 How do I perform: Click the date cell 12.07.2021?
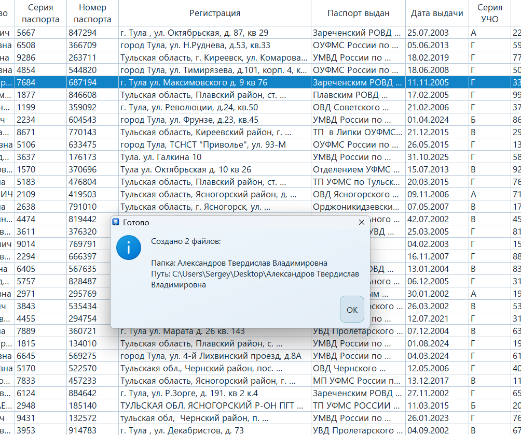[x=437, y=318]
